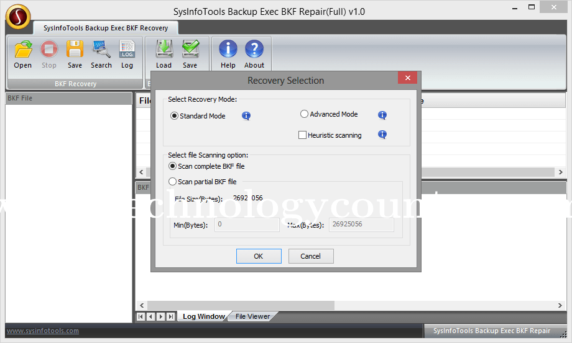The image size is (572, 343).
Task: Click the SysInfoTools application logo
Action: pos(18,17)
